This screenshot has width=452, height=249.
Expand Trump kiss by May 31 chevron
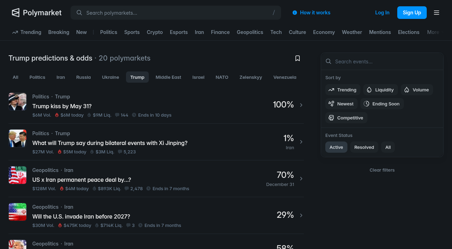301,105
